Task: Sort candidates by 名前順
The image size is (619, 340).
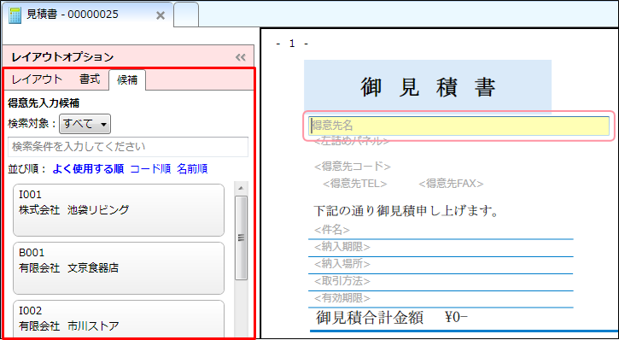Action: (x=192, y=169)
